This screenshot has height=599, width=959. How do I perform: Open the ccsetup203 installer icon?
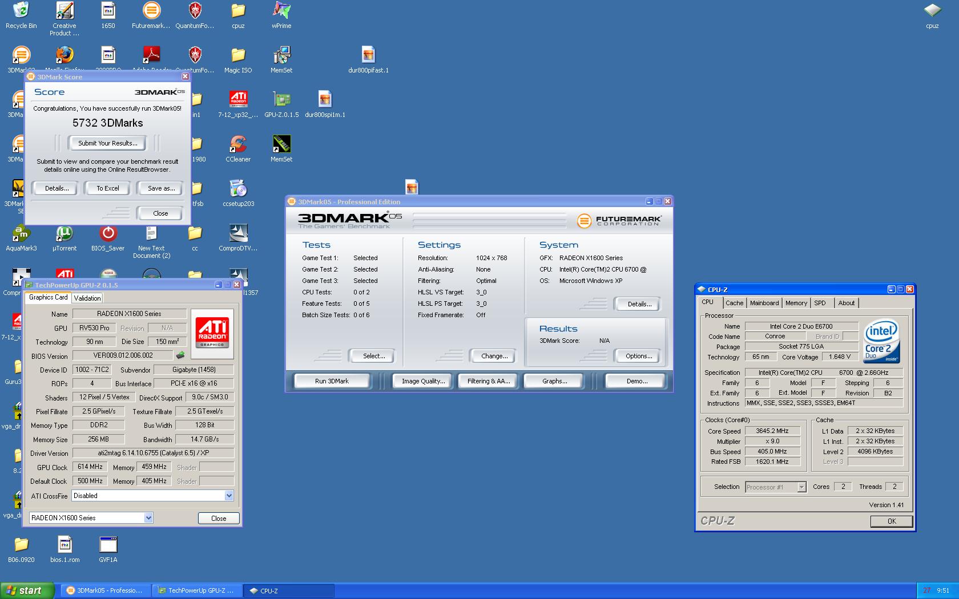point(238,193)
